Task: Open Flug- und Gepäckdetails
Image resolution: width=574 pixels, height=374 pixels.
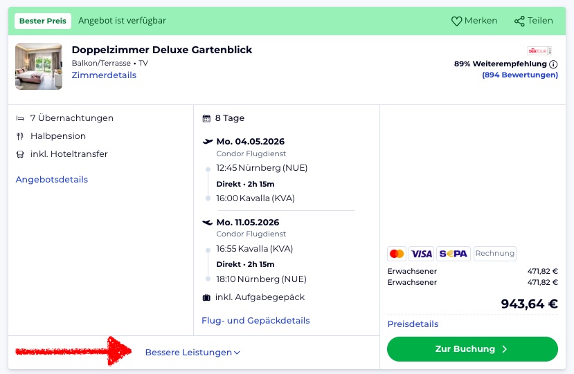Action: (255, 321)
